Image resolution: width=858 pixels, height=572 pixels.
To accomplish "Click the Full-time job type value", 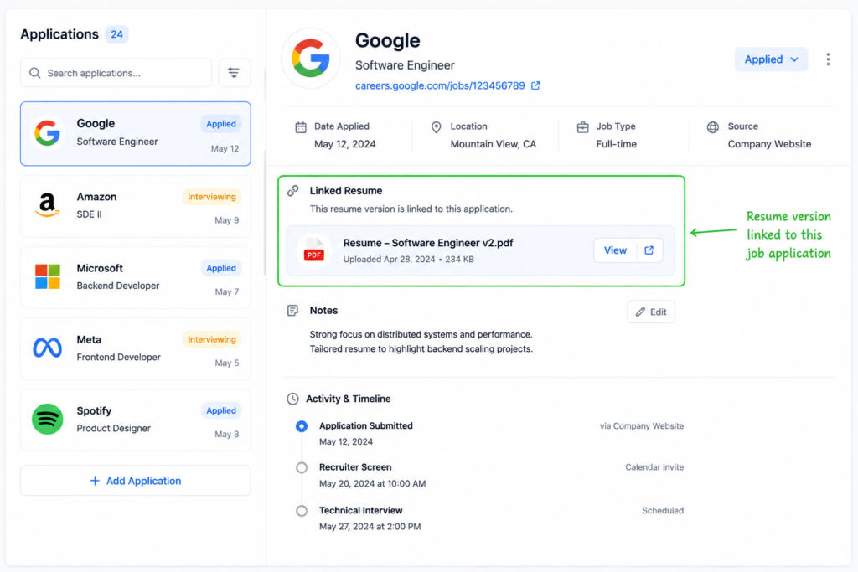I will pos(616,144).
